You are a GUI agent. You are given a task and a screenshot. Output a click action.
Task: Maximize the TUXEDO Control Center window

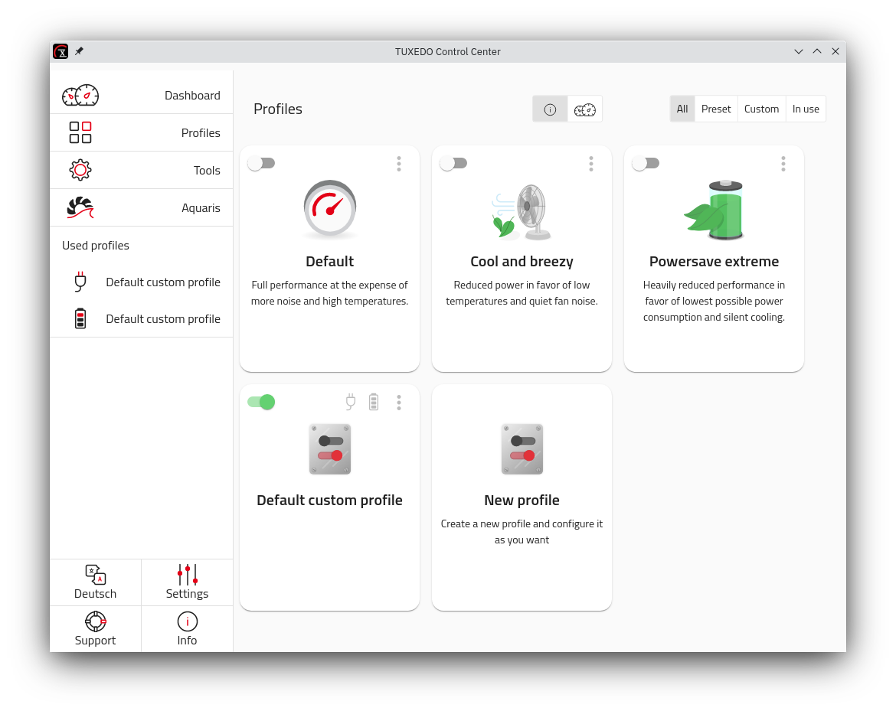click(817, 51)
